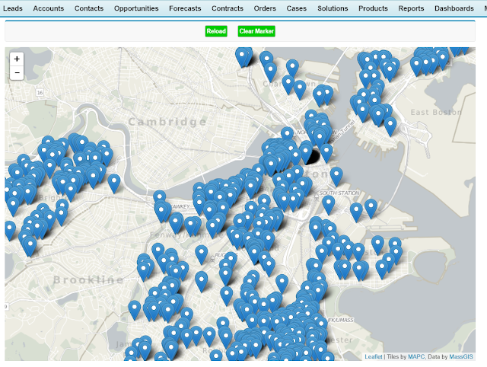Open the Opportunities tab
Viewport: 487px width, 367px height.
click(x=136, y=8)
